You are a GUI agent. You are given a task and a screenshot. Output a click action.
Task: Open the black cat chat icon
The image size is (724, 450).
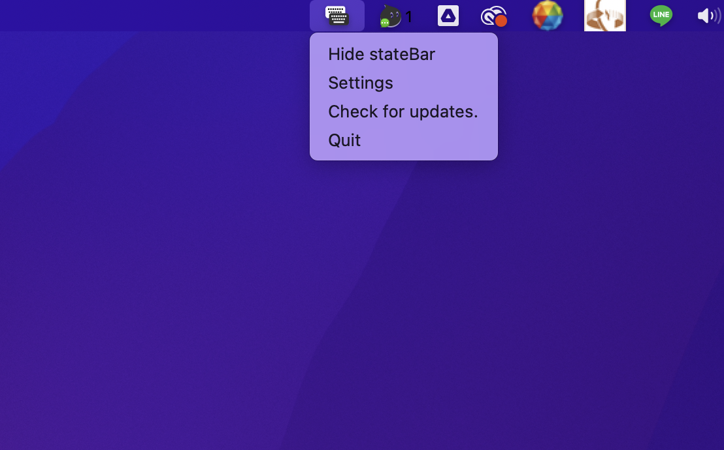tap(391, 16)
